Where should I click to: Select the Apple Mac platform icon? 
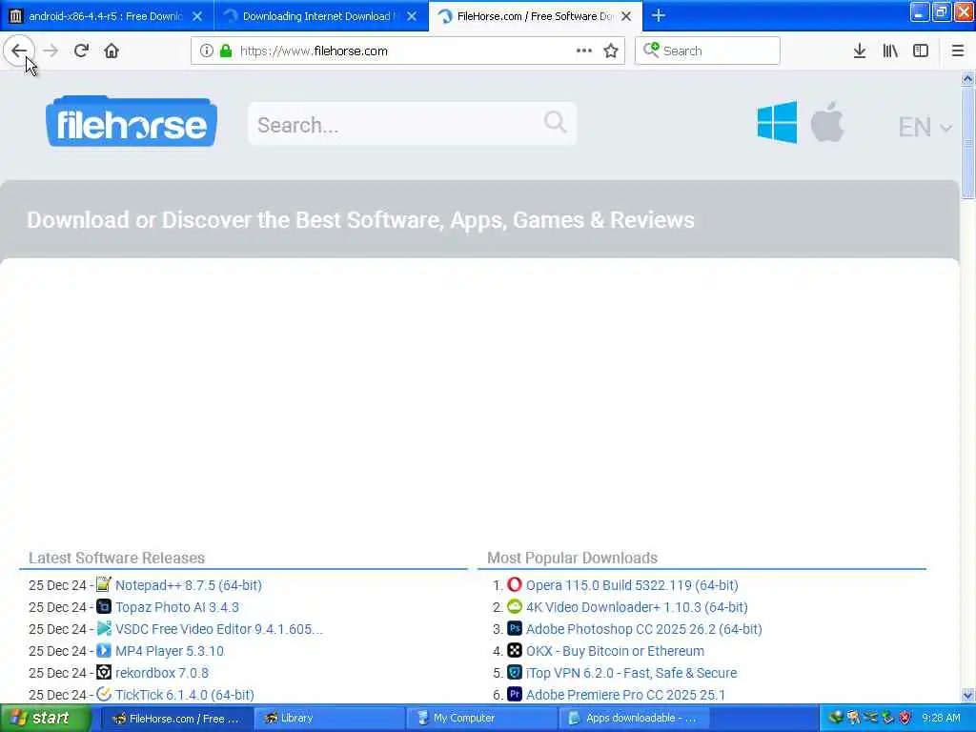[x=827, y=122]
